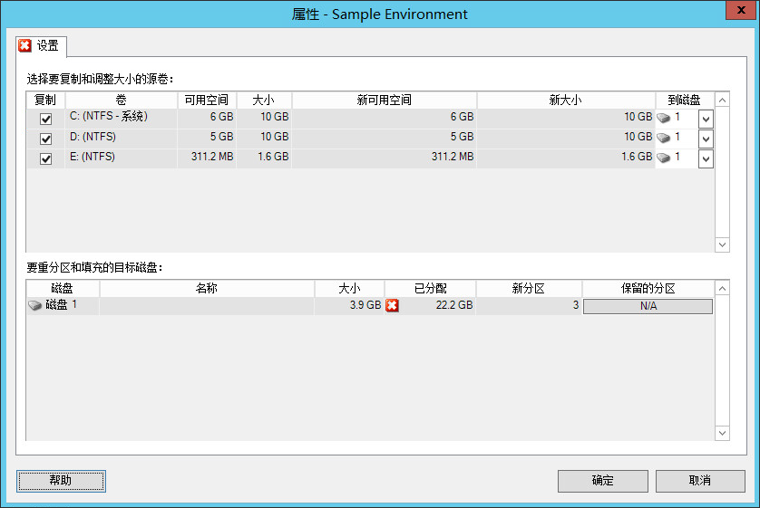The height and width of the screenshot is (508, 760).
Task: Uncheck the copy checkbox for C: volume
Action: (46, 119)
